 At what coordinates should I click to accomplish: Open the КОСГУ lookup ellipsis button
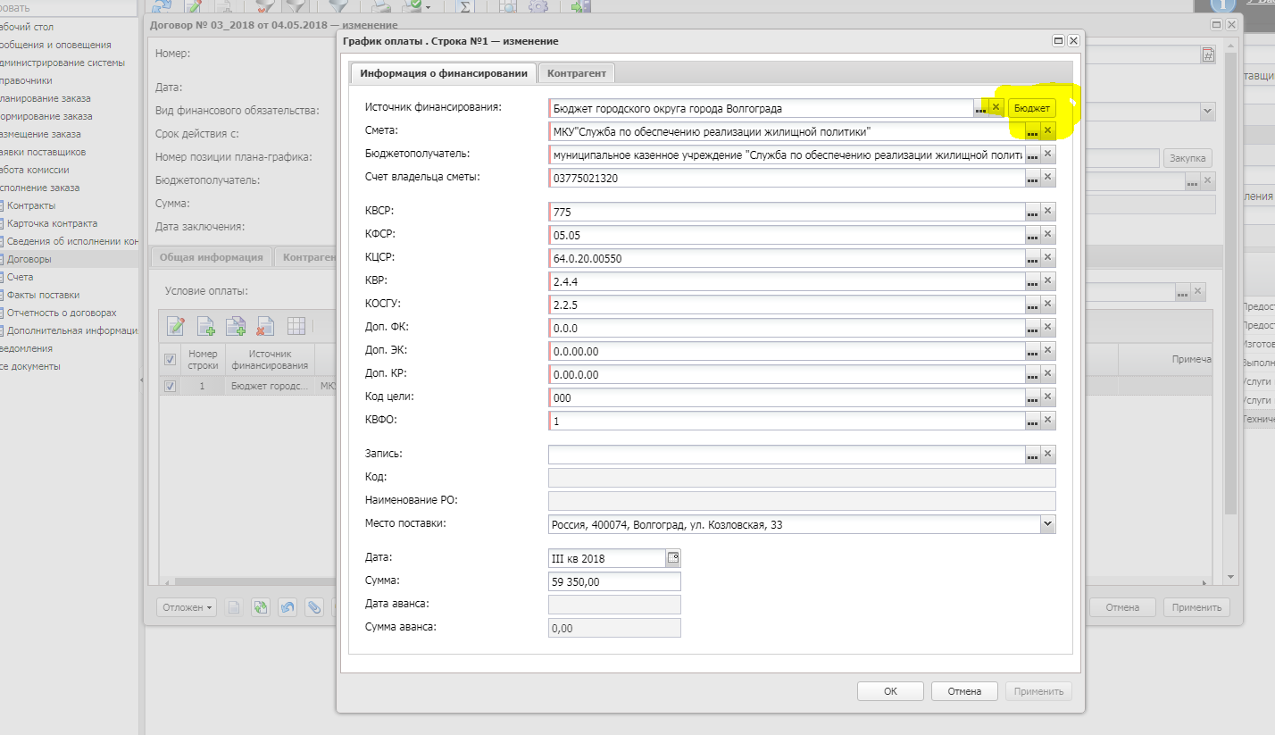(x=1032, y=305)
